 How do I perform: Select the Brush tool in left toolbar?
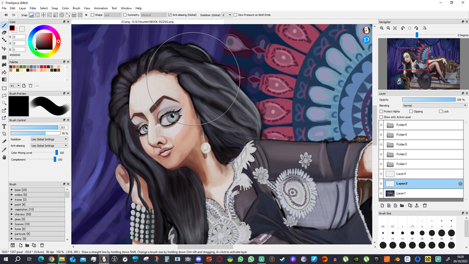tap(4, 25)
